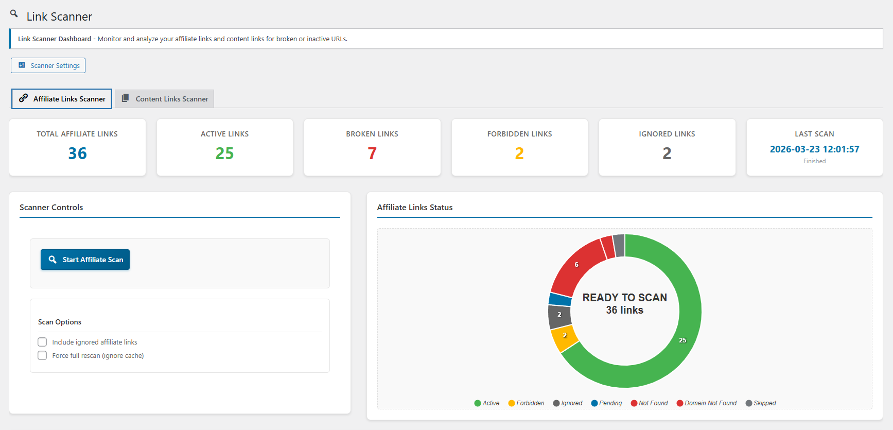This screenshot has width=893, height=430.
Task: Toggle the Active legend green swatch
Action: click(478, 403)
